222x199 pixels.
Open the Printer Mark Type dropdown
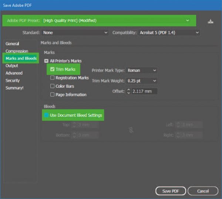click(x=142, y=70)
